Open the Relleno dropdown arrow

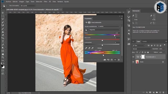click(x=164, y=52)
